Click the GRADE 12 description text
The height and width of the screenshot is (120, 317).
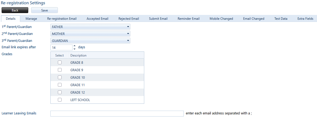78,93
